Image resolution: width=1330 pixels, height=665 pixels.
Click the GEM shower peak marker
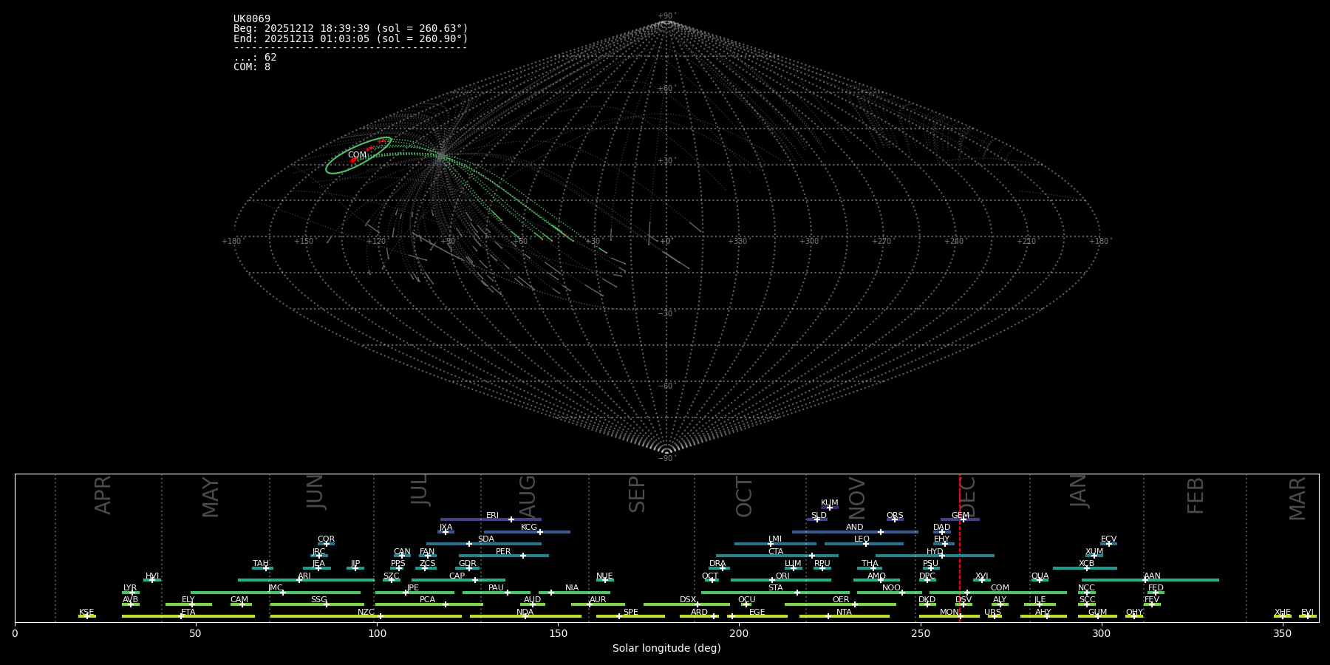[x=963, y=519]
